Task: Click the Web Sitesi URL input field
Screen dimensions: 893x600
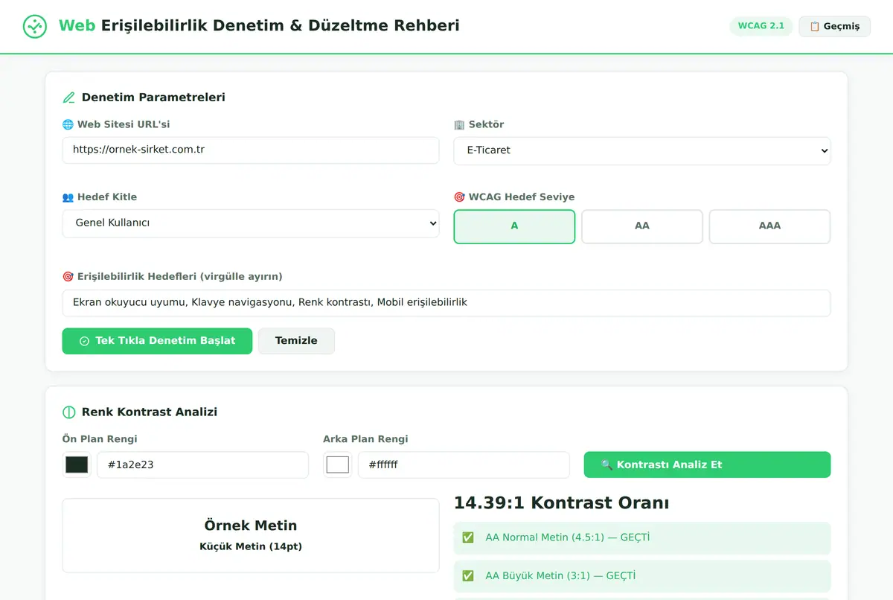Action: tap(251, 150)
